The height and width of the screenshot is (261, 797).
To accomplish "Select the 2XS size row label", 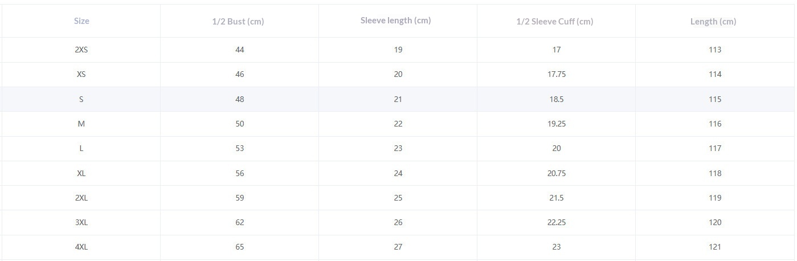I will click(81, 50).
